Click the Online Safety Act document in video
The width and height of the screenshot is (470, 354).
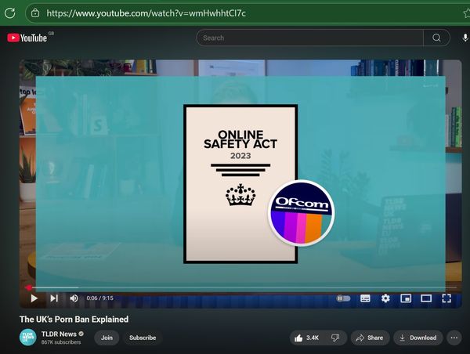(240, 184)
